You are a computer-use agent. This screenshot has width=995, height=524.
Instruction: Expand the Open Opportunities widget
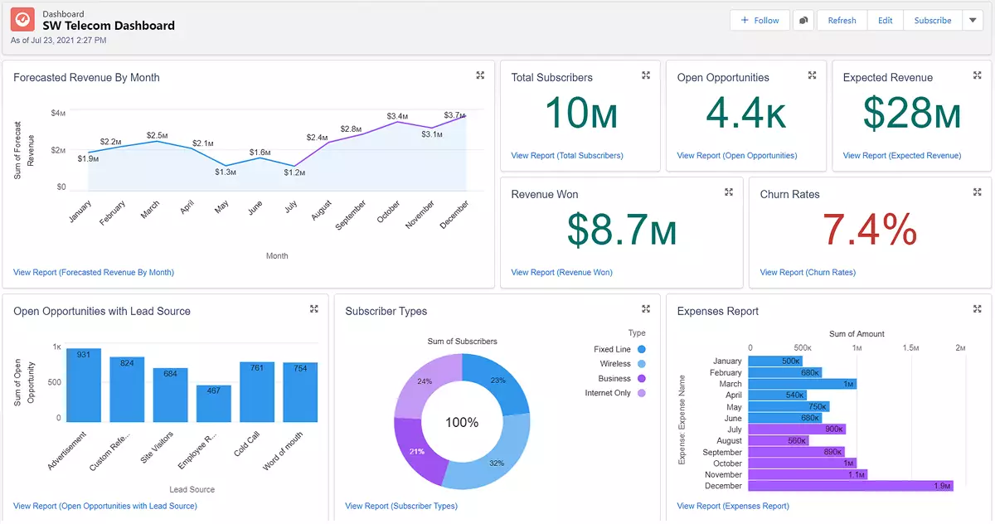click(811, 75)
